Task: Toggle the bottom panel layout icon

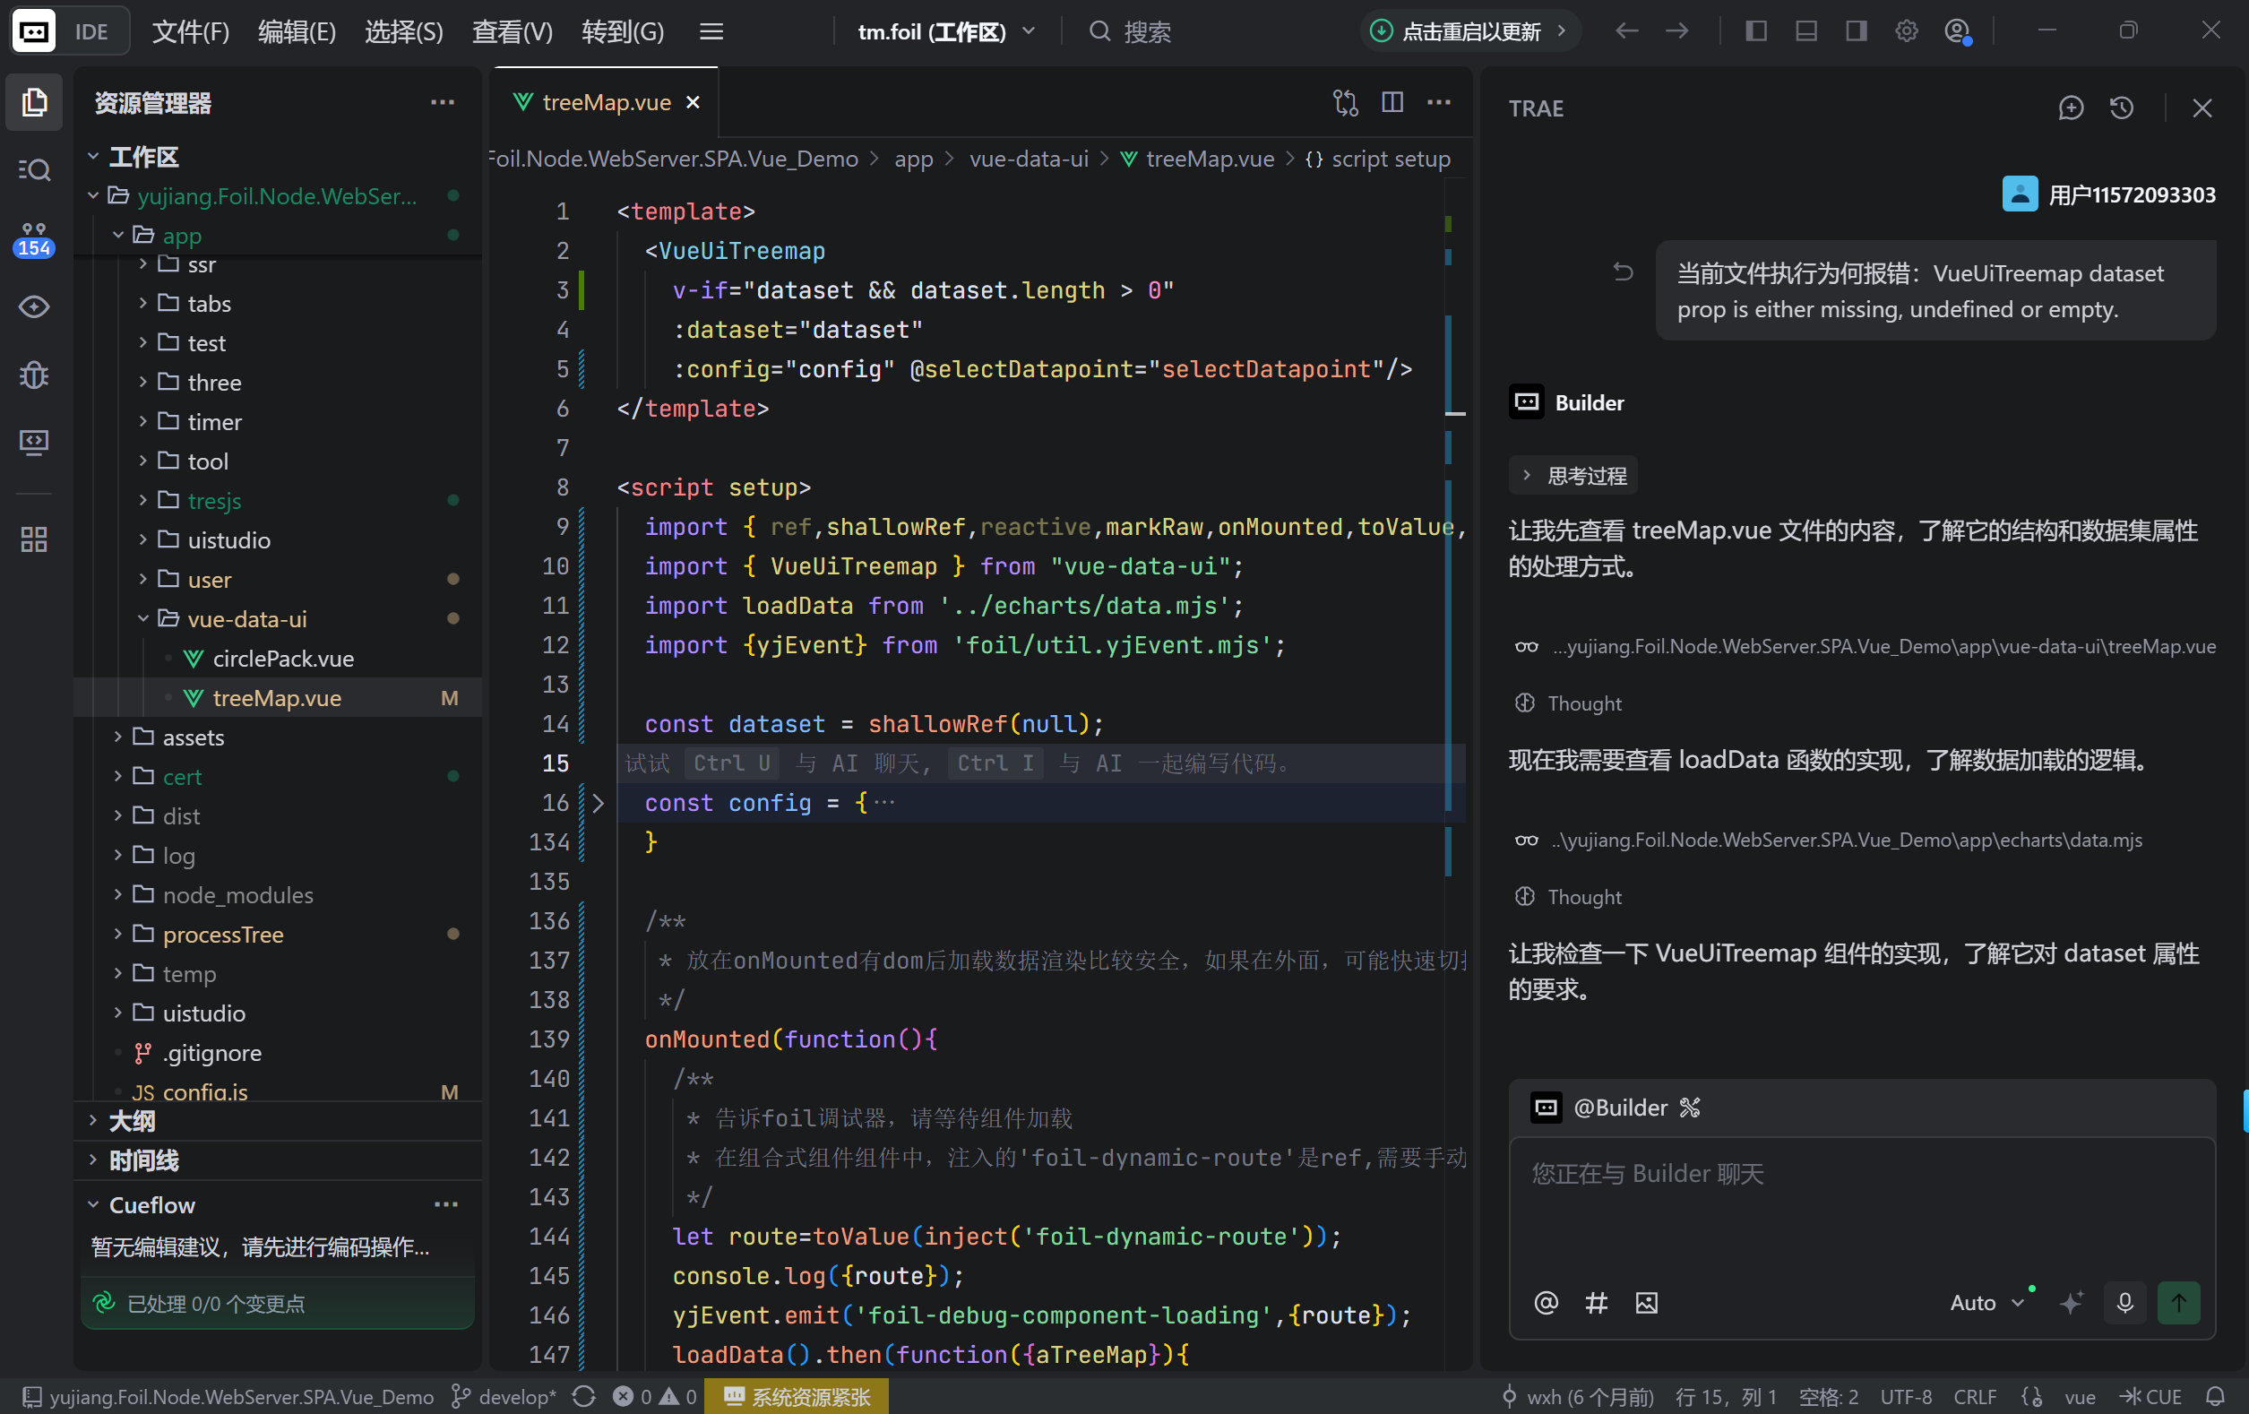Action: (x=1806, y=30)
